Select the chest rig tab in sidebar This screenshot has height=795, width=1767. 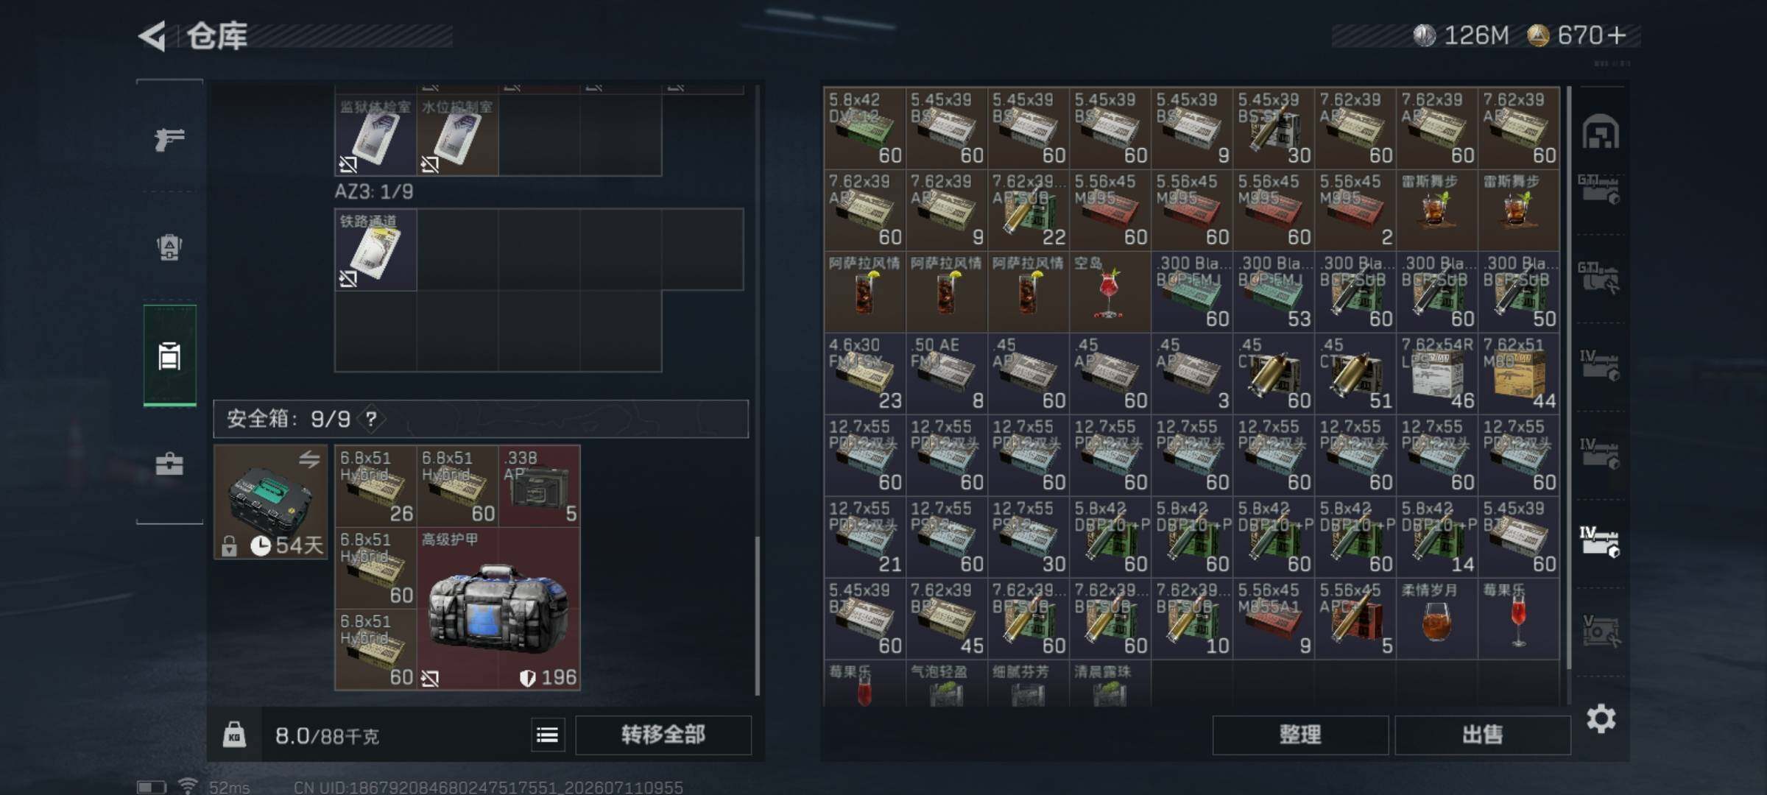[169, 356]
